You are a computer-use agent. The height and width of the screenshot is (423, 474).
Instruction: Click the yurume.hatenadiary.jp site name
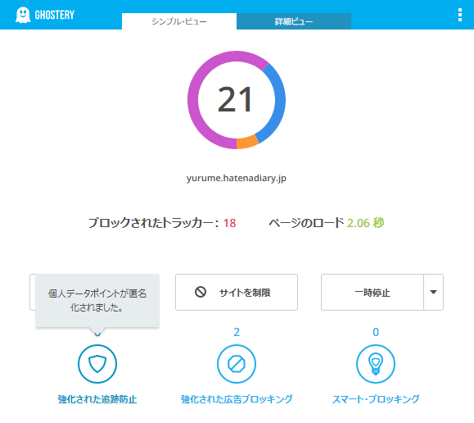click(x=237, y=178)
